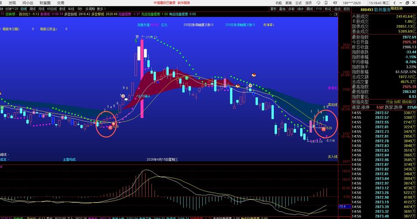This screenshot has width=417, height=219.
Task: Click -自选 watchlist button
Action: point(337,9)
